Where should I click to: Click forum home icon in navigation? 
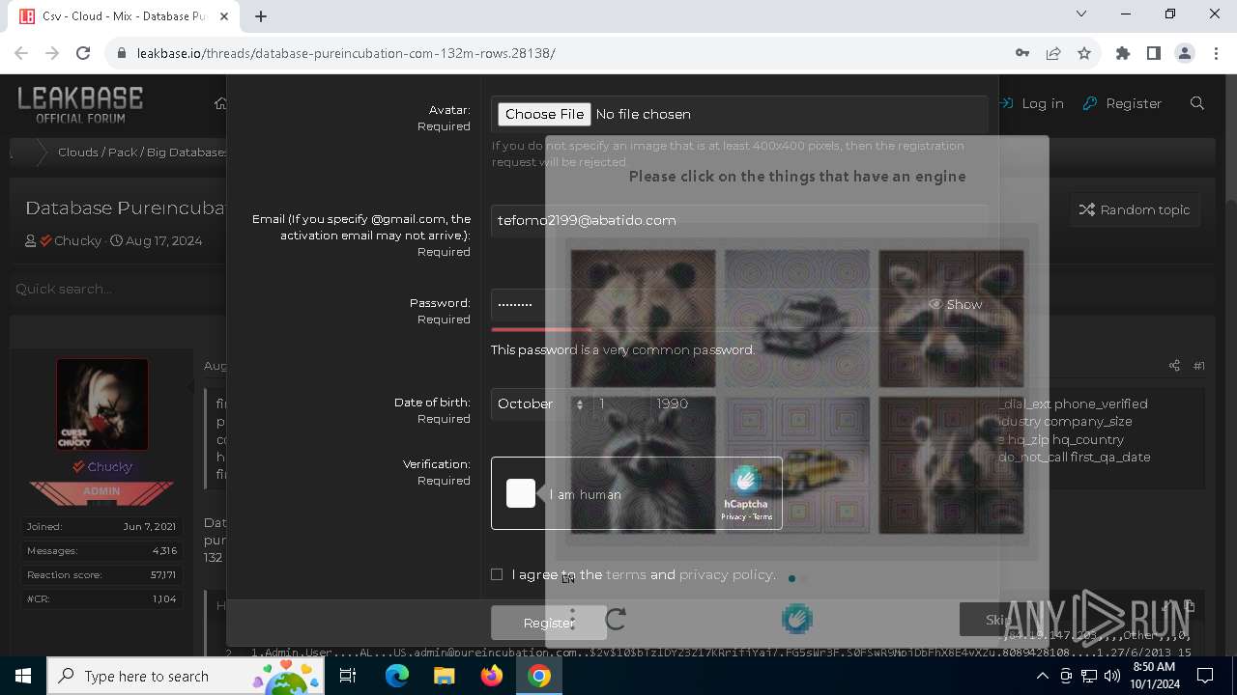[x=220, y=103]
